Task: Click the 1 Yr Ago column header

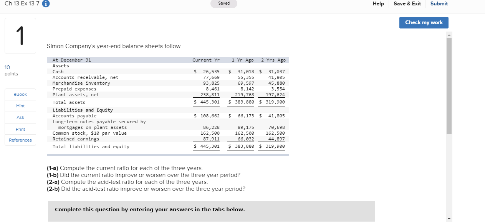Action: coord(243,60)
